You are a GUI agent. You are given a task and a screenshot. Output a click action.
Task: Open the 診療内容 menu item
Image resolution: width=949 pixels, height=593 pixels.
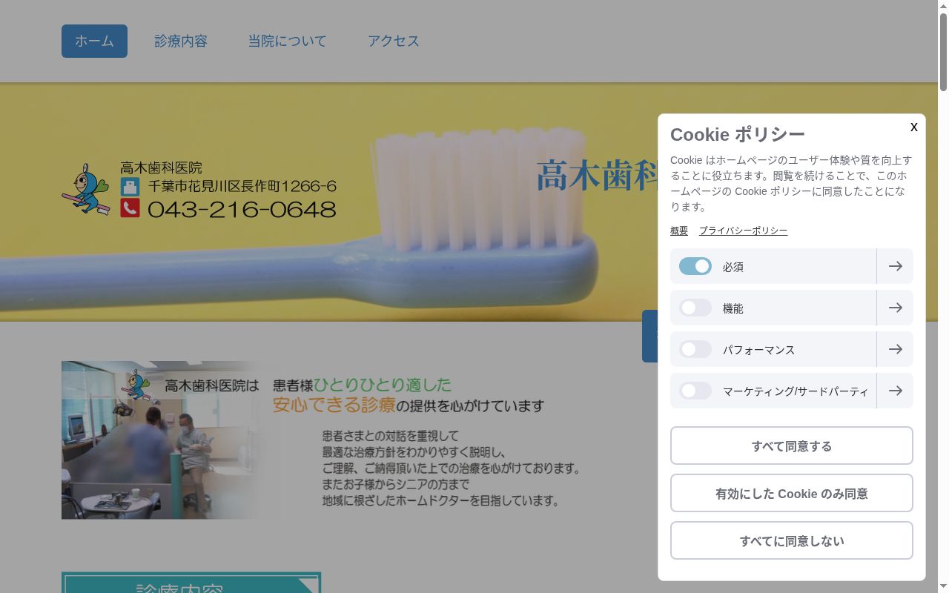click(x=181, y=41)
